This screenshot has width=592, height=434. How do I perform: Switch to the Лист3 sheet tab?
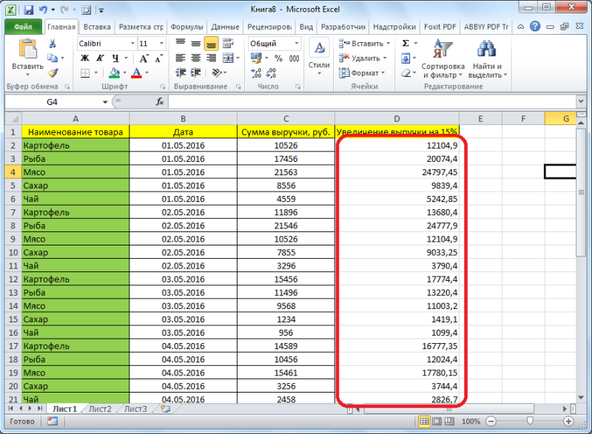[135, 409]
